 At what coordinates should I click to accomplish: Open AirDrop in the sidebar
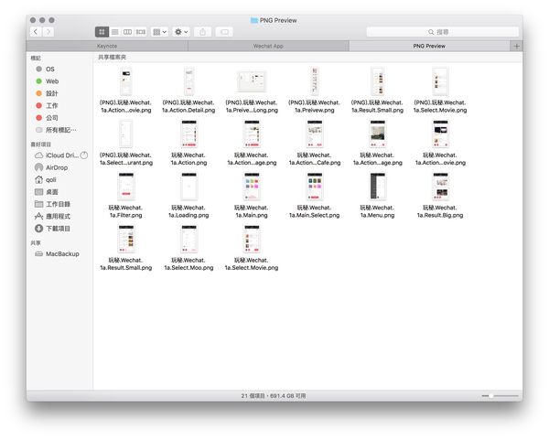click(56, 167)
